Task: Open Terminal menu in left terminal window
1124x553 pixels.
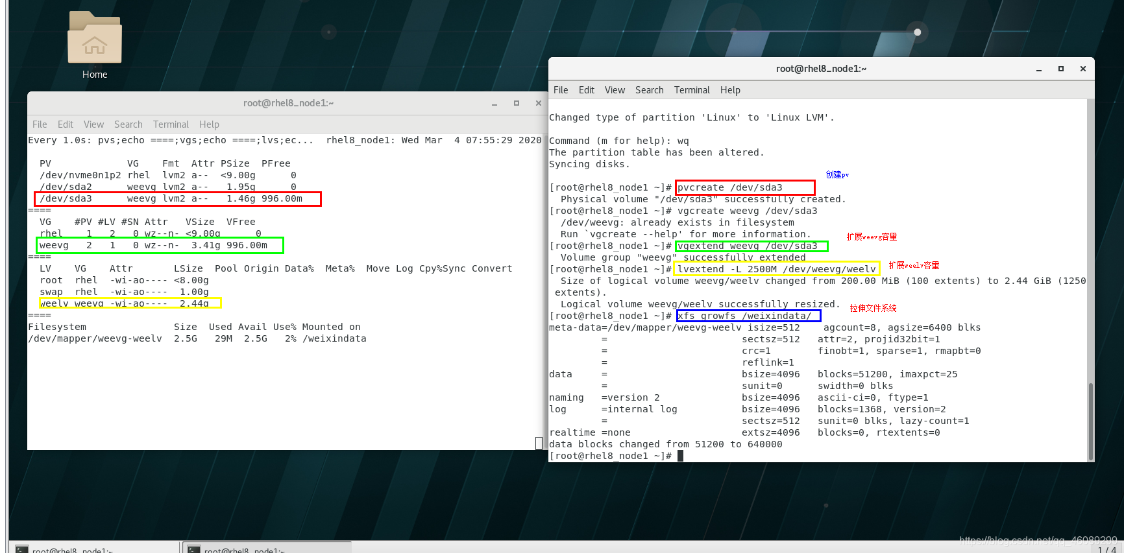Action: [x=171, y=124]
